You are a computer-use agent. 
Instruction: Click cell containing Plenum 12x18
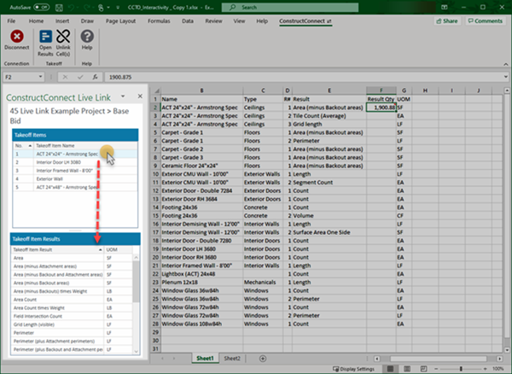[201, 283]
